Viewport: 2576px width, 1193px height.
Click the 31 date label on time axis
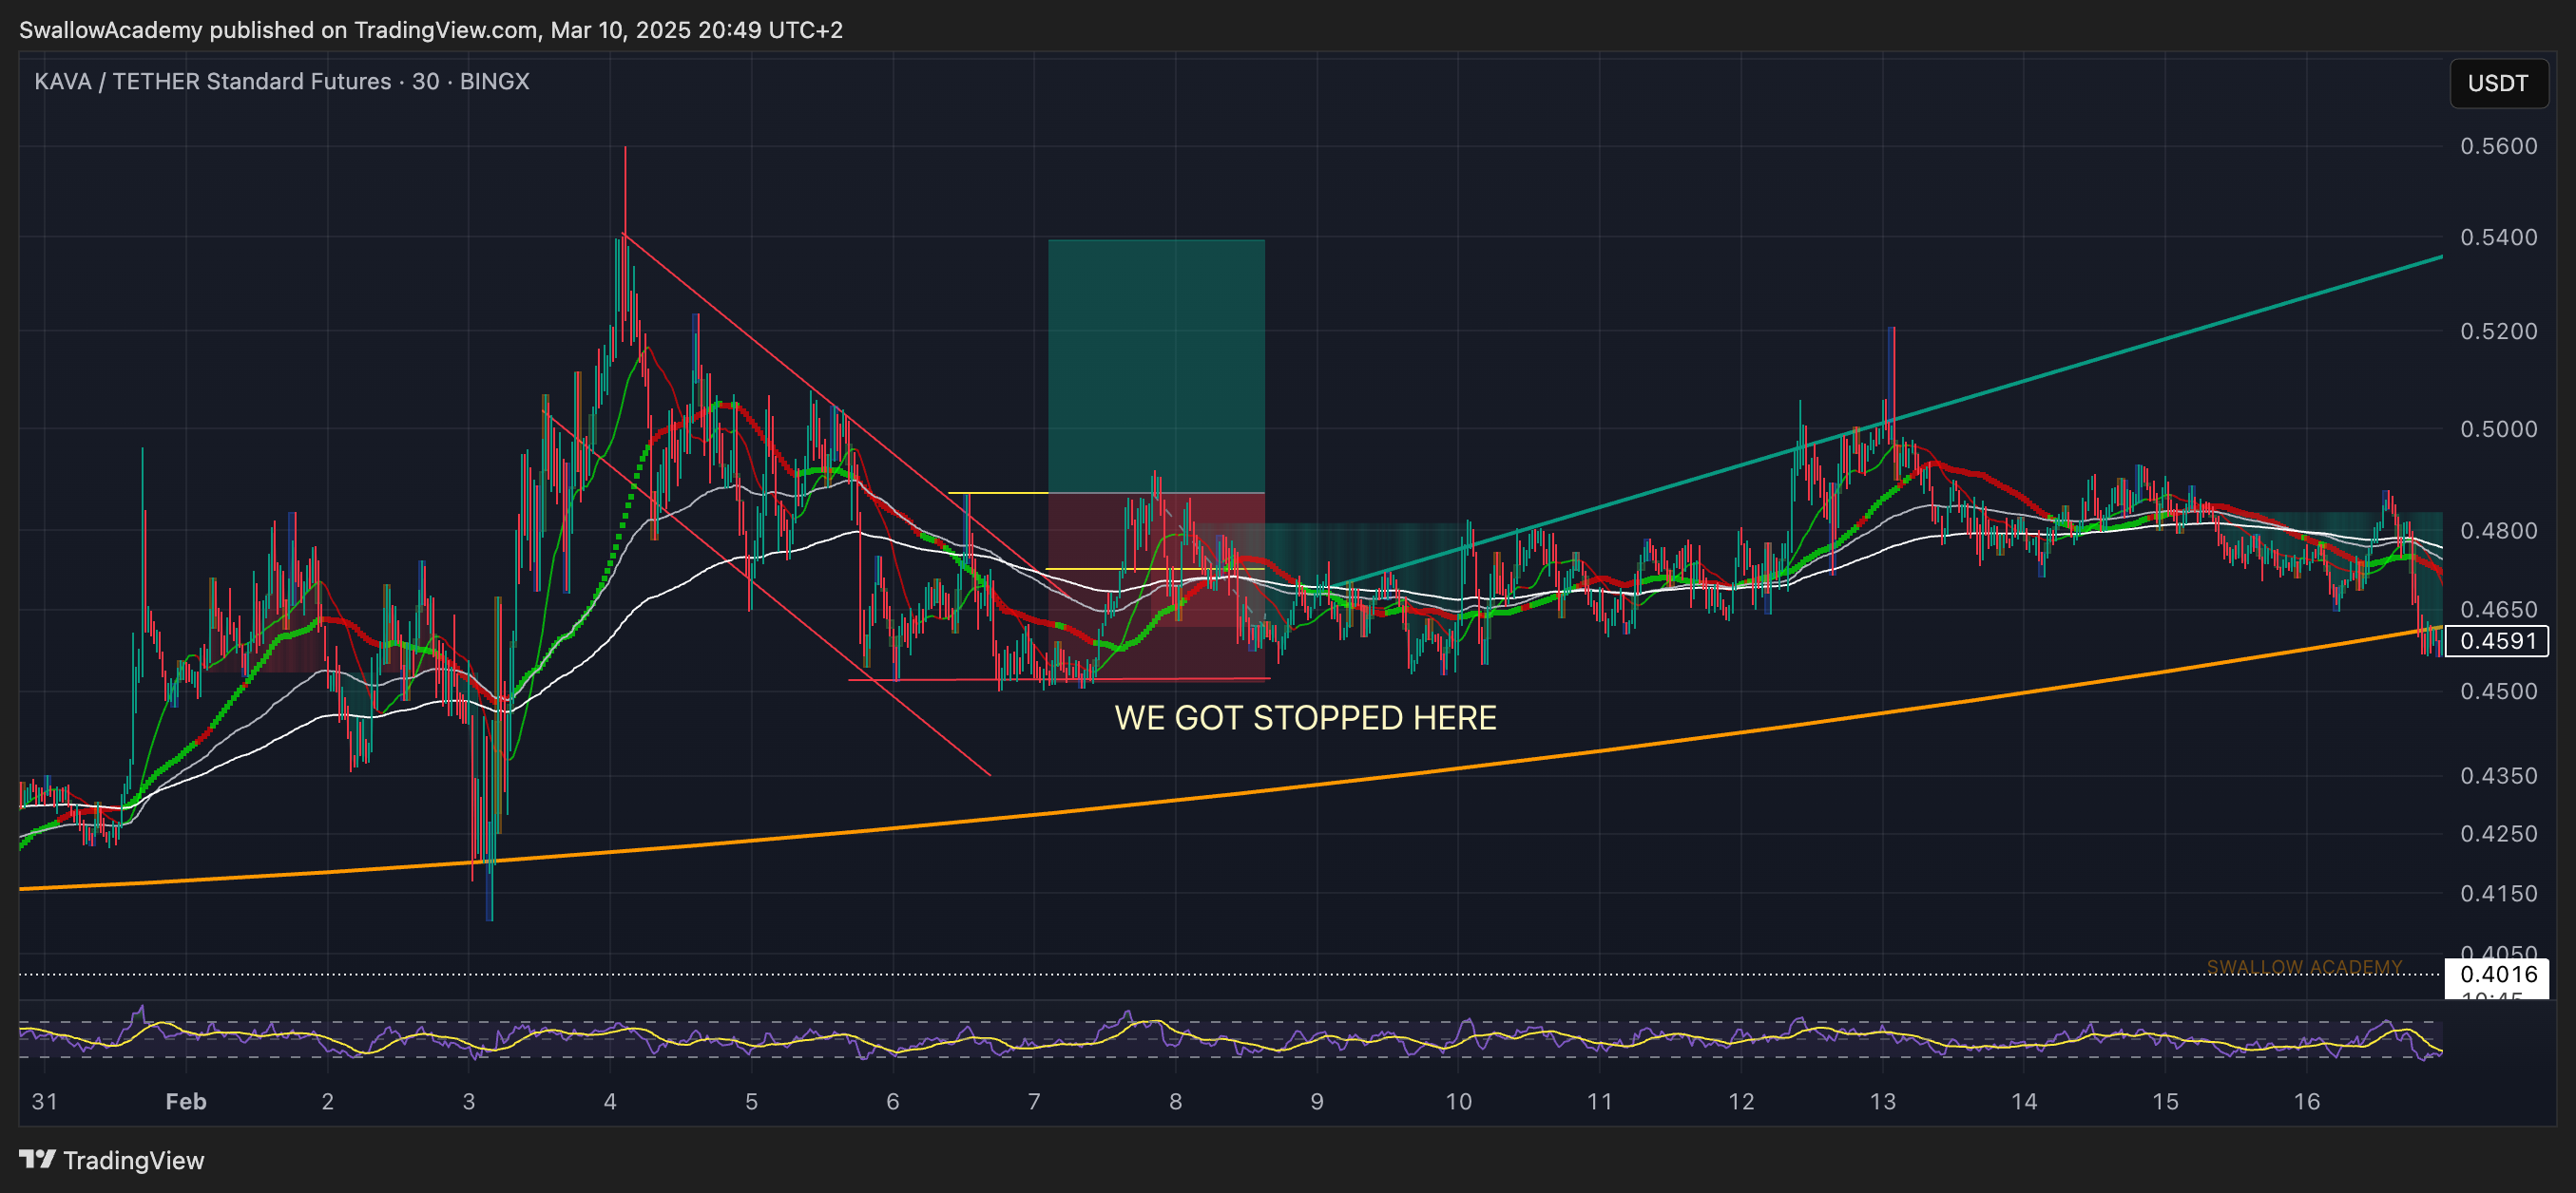[44, 1101]
